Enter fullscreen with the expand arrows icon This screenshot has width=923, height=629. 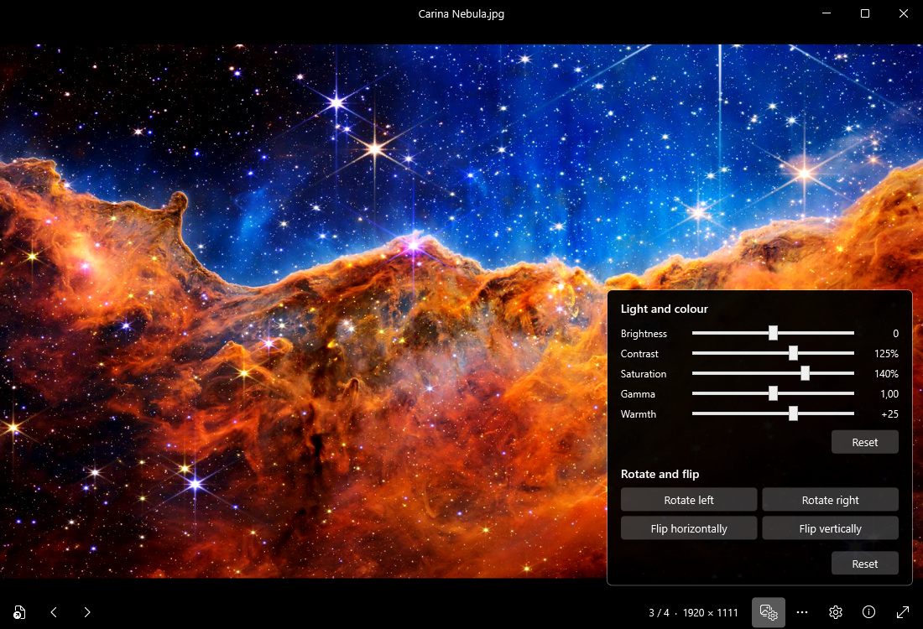click(902, 612)
